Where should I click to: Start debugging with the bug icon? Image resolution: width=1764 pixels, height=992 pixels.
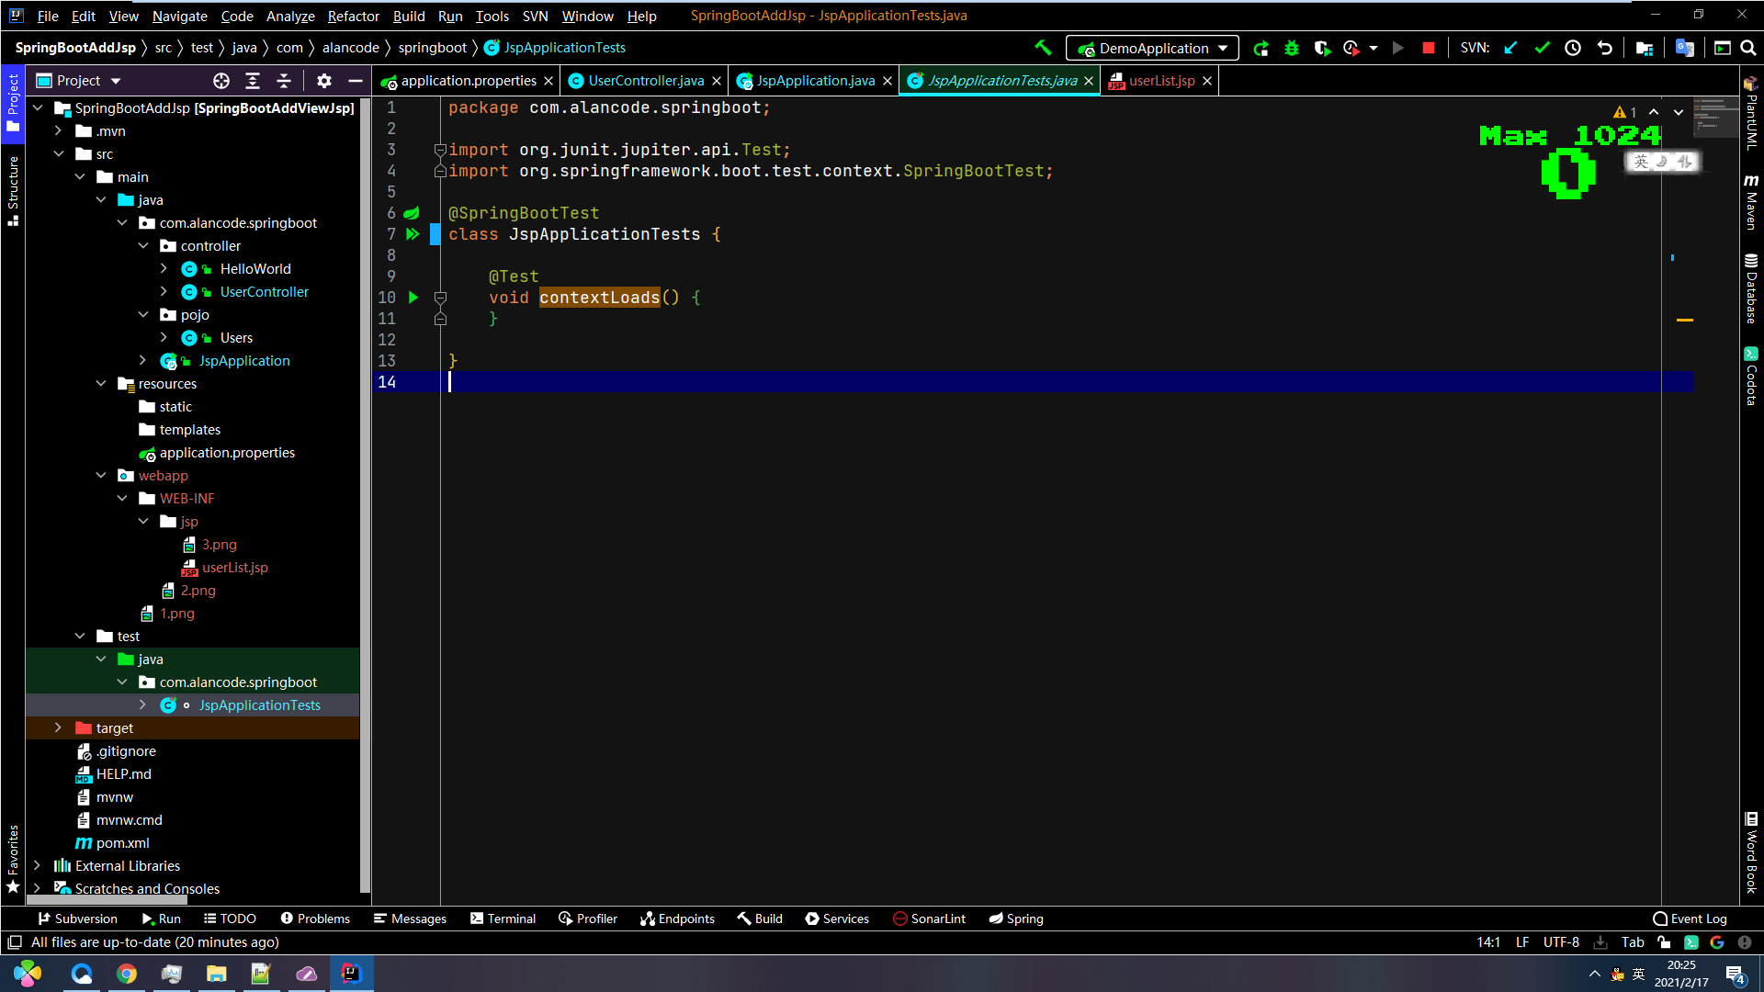[1292, 48]
